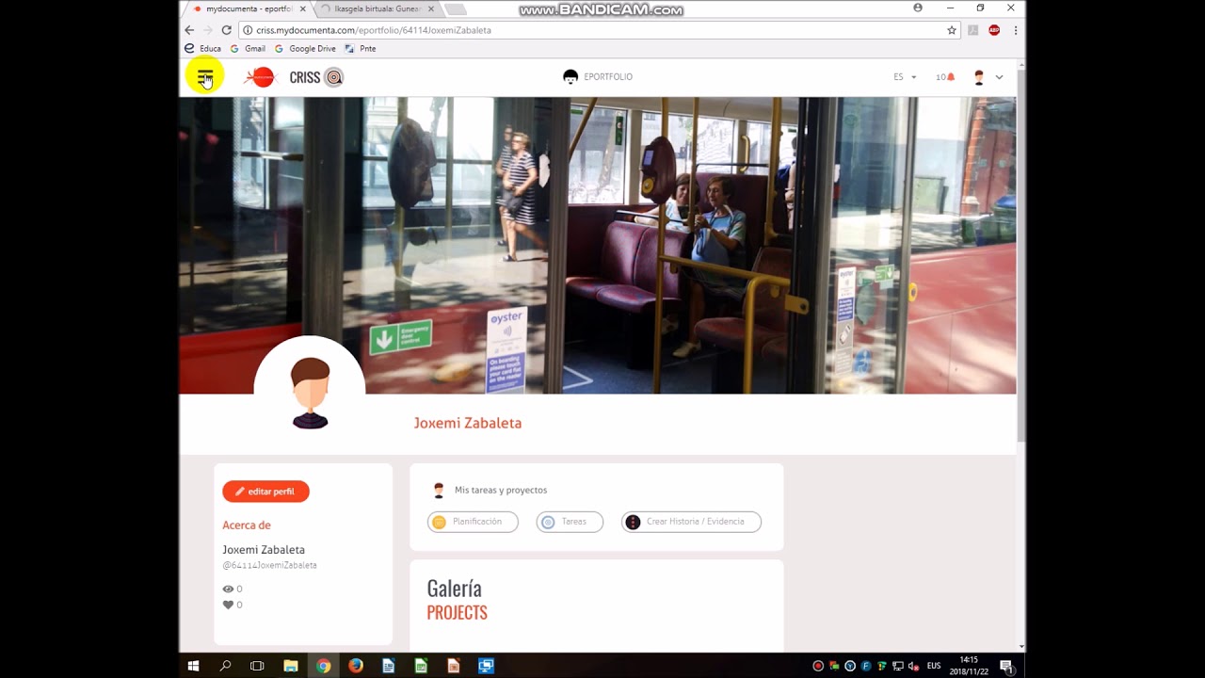1205x678 pixels.
Task: Open the blue Writer document taskbar icon
Action: point(388,666)
